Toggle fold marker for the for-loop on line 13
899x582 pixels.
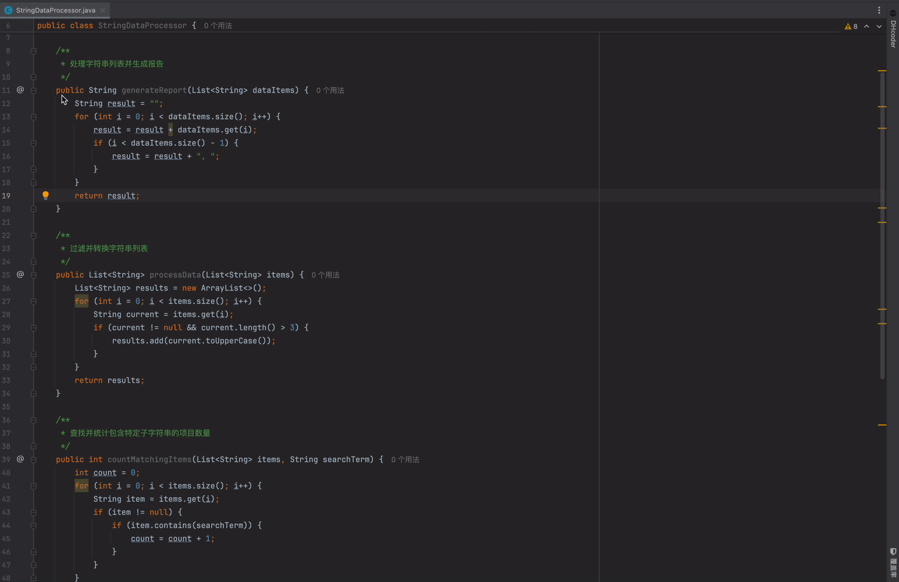pyautogui.click(x=34, y=117)
